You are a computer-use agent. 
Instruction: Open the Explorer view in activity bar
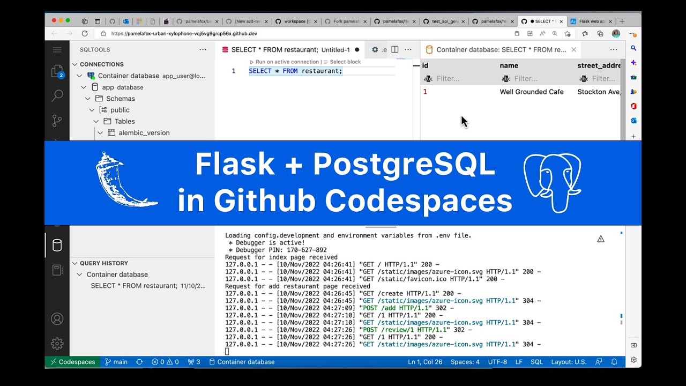tap(57, 71)
